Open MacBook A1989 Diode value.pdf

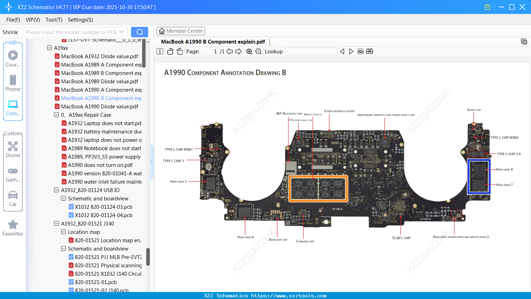99,81
